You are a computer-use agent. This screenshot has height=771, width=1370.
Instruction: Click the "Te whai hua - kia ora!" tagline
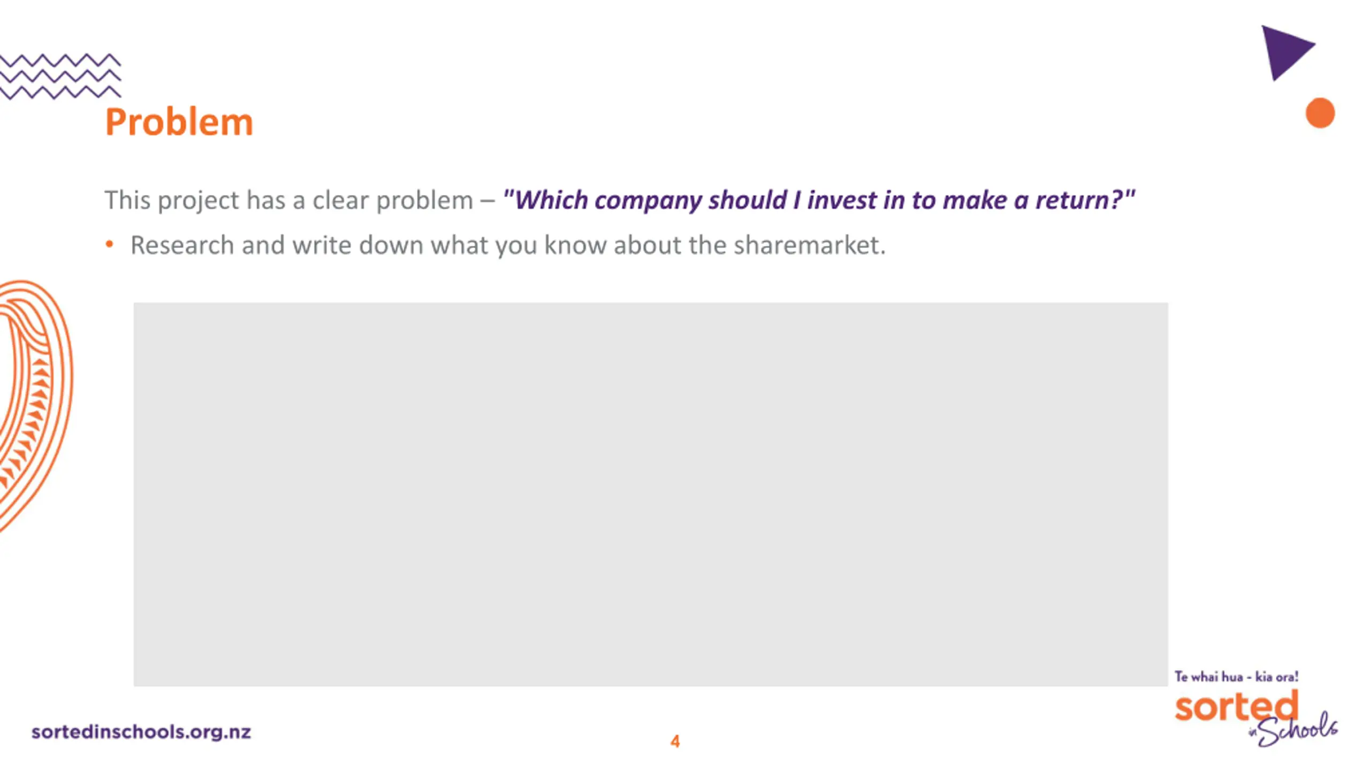(x=1237, y=677)
